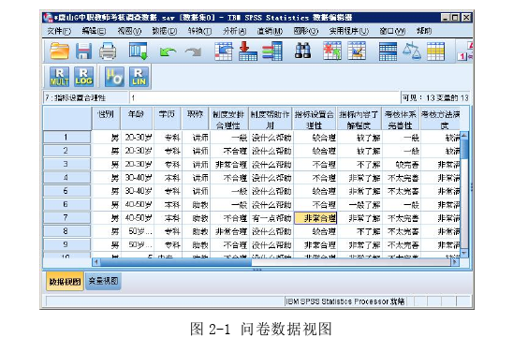This screenshot has height=338, width=528.
Task: Click the Select cases icon
Action: (x=435, y=51)
